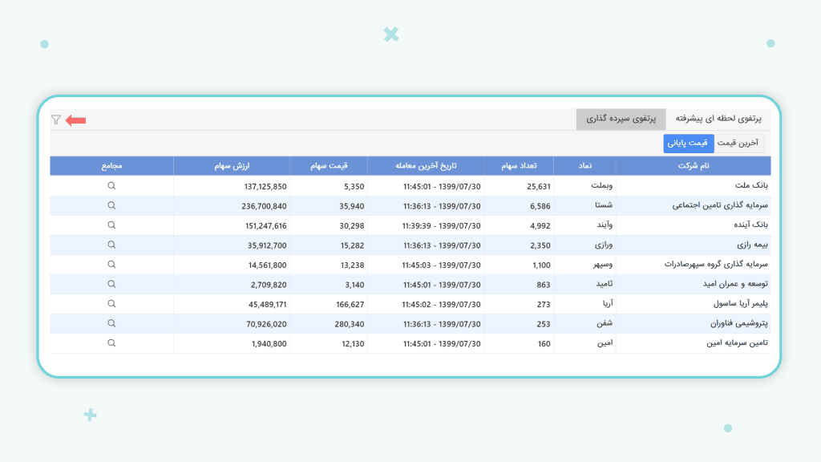Image resolution: width=821 pixels, height=462 pixels.
Task: Click share price 30,298
Action: pos(352,225)
